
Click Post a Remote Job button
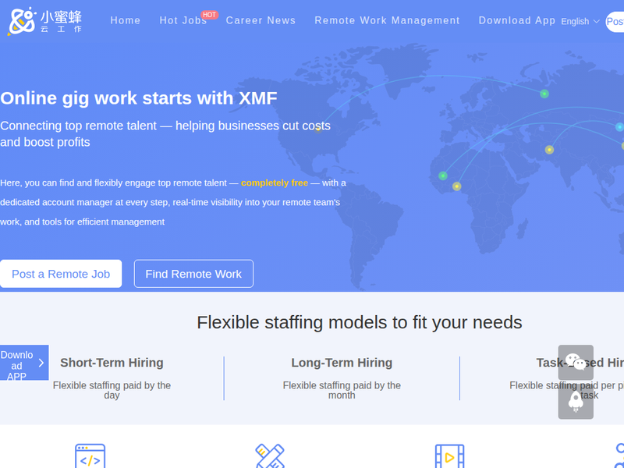[61, 274]
